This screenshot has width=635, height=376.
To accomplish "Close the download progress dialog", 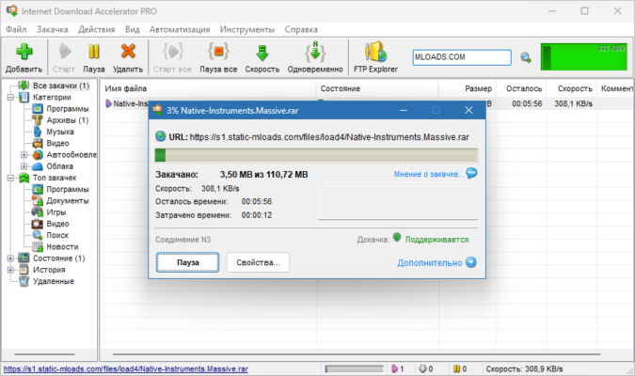I will point(468,110).
